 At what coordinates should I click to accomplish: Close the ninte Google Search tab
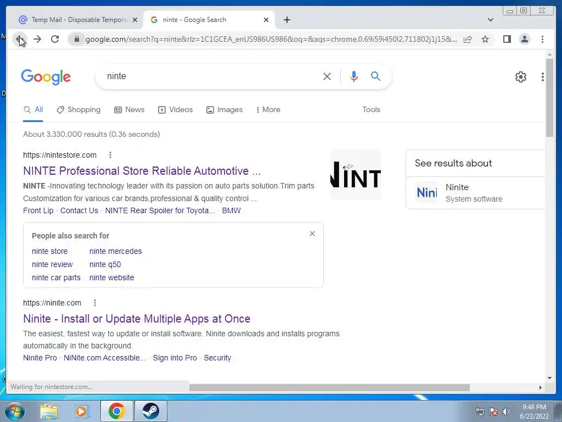click(266, 20)
